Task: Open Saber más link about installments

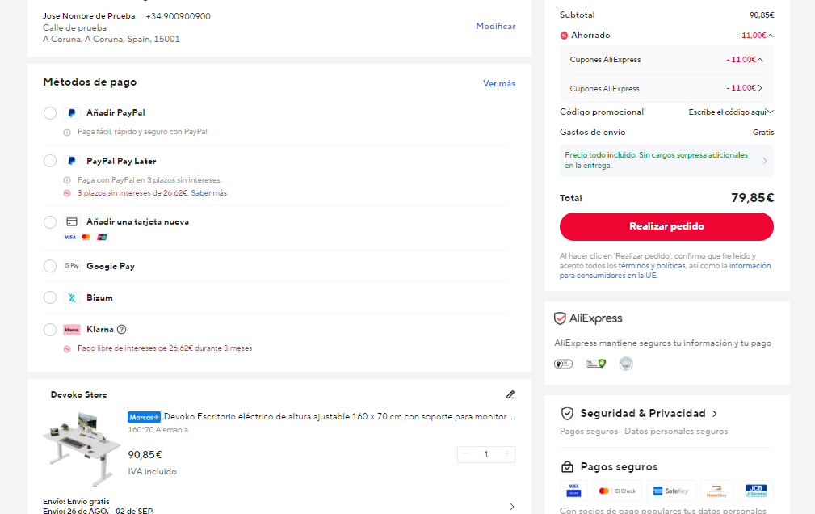Action: [209, 193]
